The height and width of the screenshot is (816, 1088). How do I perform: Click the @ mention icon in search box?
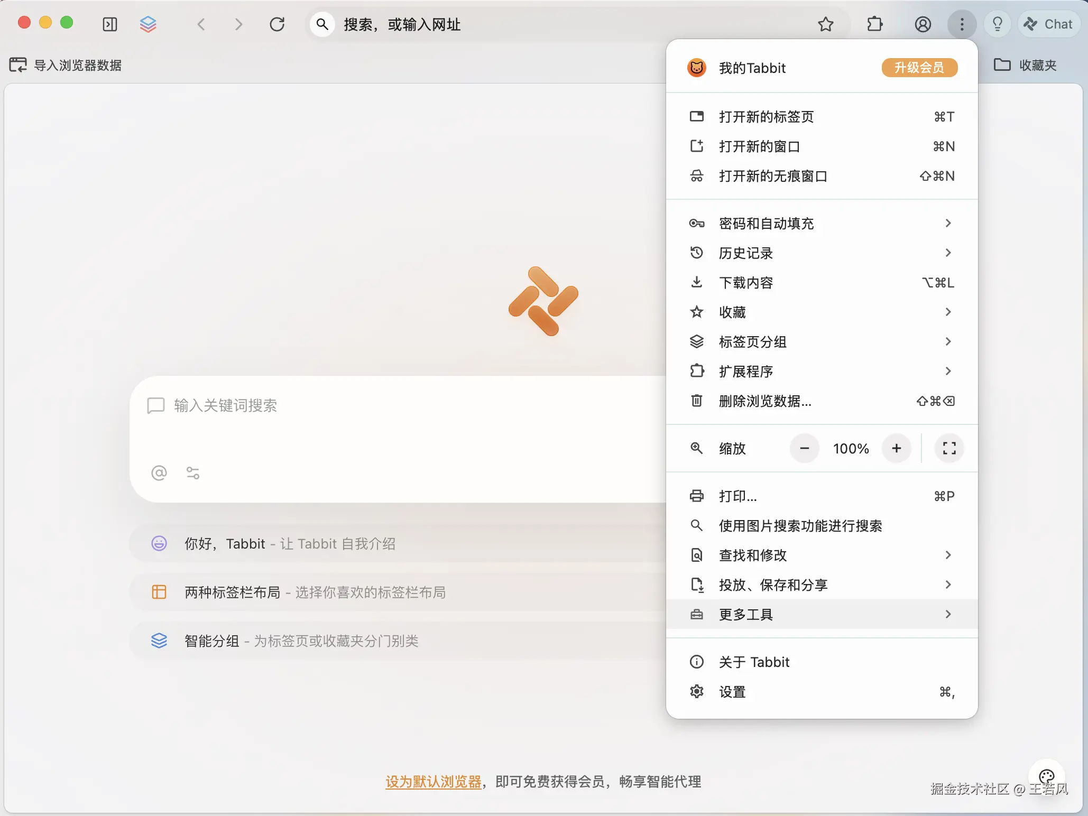(x=159, y=472)
